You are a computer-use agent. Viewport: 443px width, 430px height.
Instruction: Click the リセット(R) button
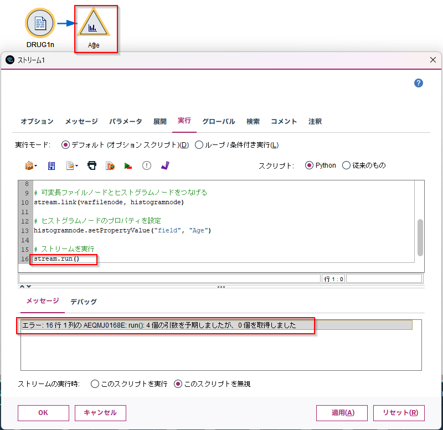(399, 413)
